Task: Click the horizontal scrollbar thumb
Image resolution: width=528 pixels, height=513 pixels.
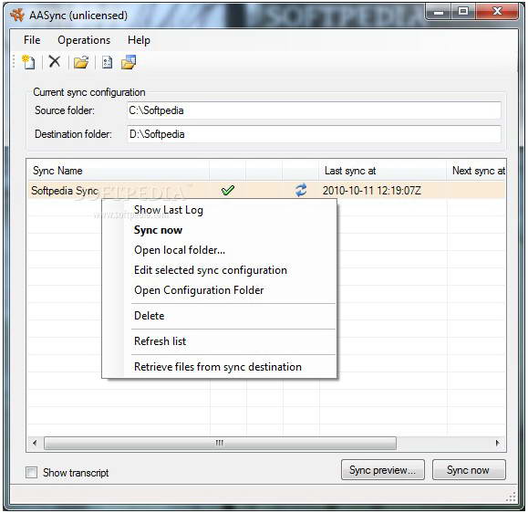Action: (x=220, y=443)
